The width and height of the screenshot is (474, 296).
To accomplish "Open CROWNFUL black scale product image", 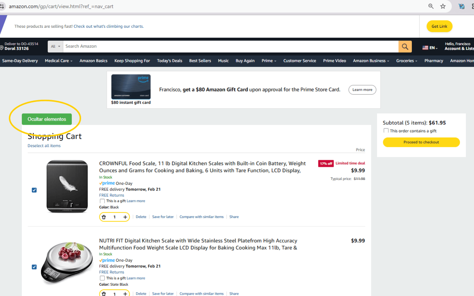I will 67,186.
